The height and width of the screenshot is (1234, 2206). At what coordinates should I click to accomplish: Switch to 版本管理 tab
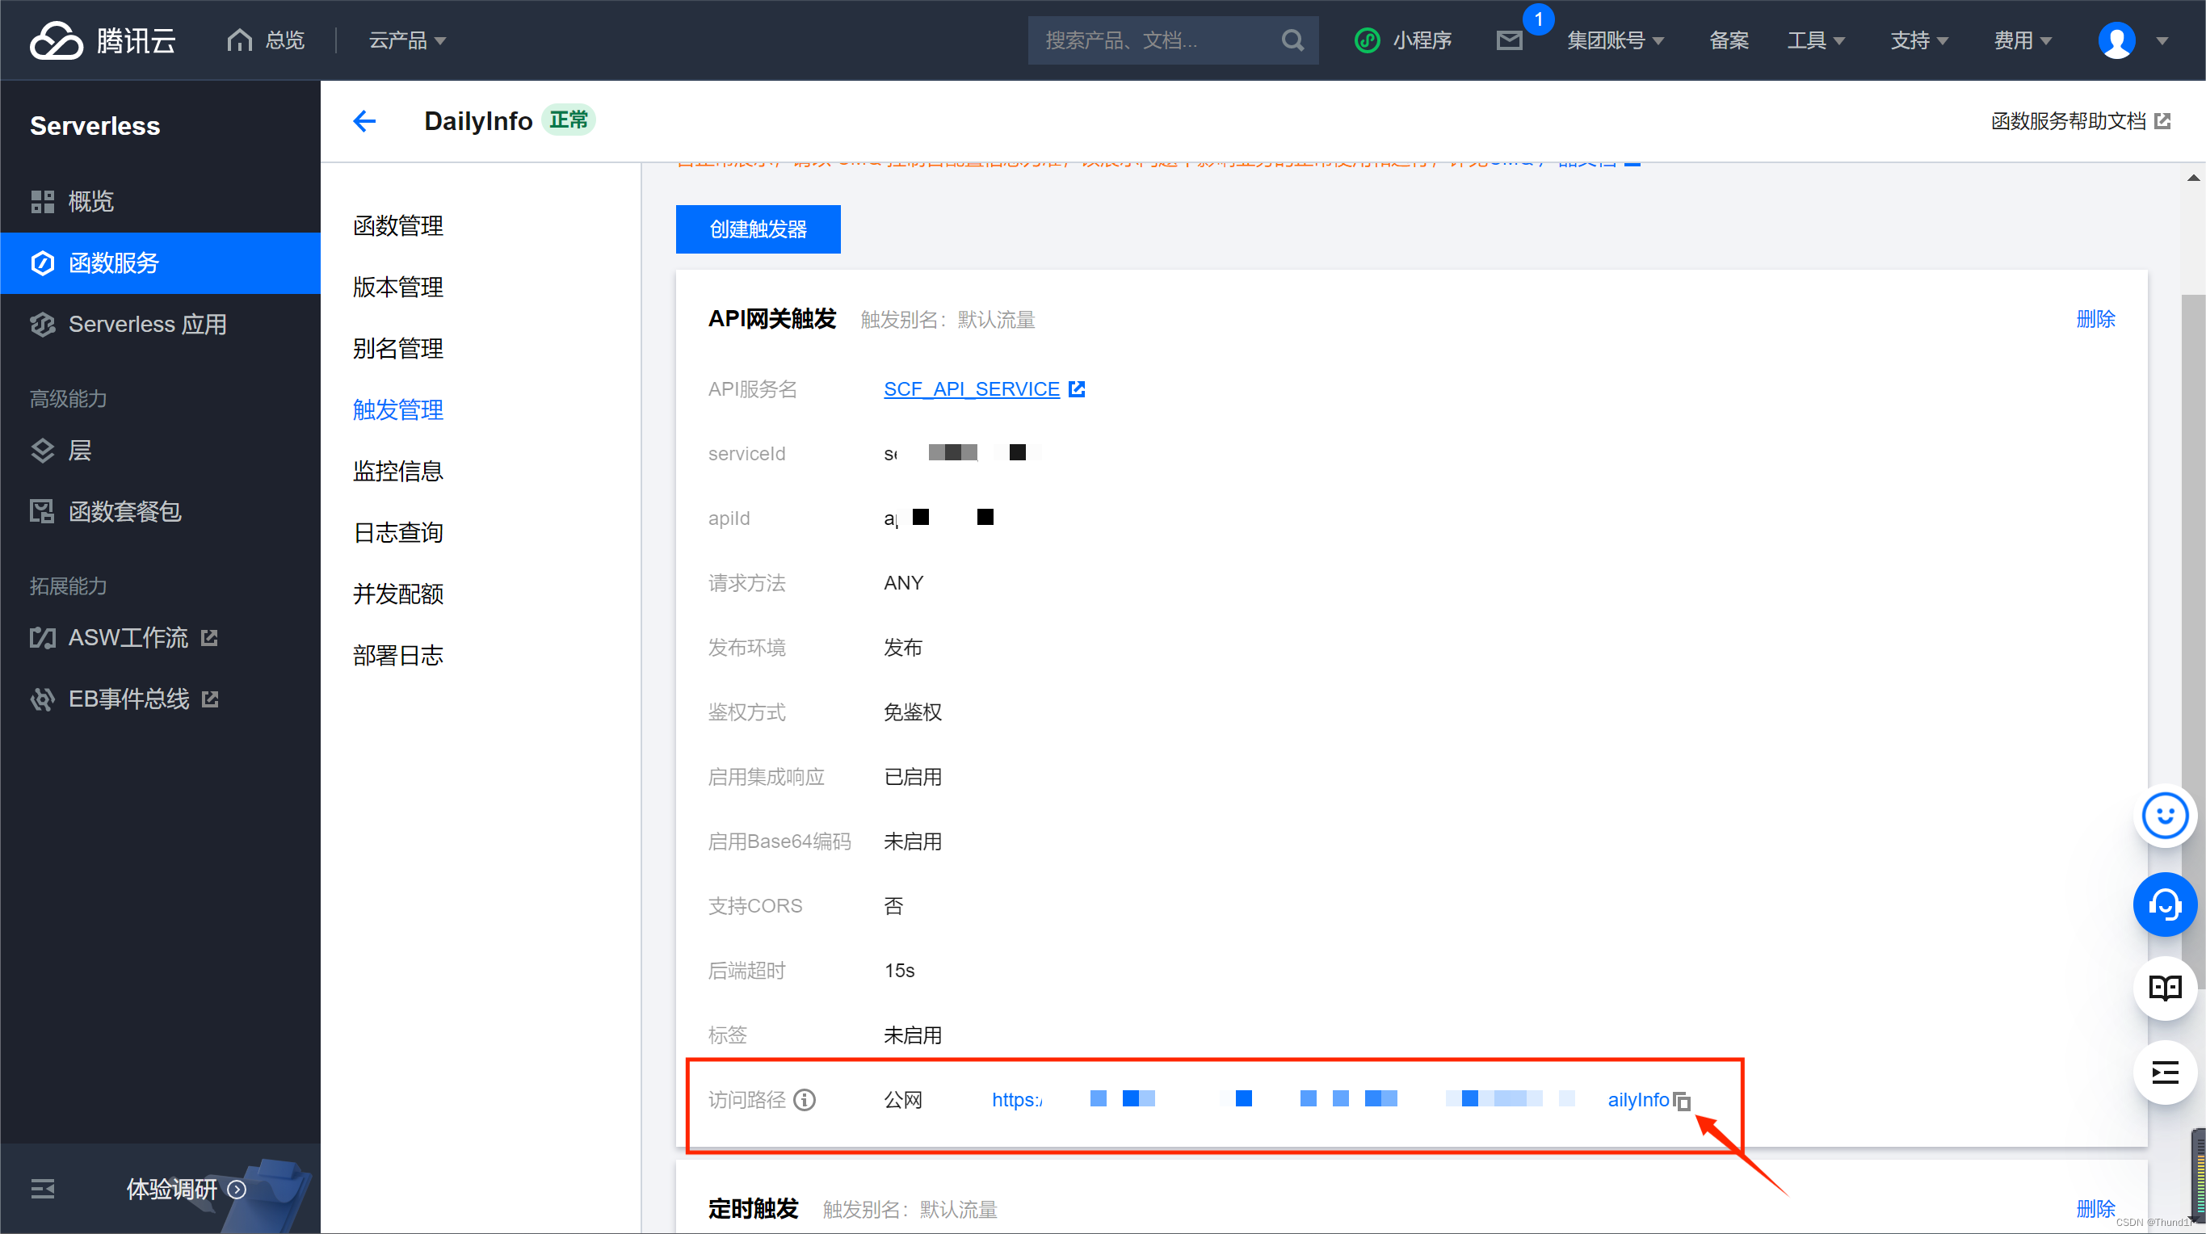[x=397, y=287]
